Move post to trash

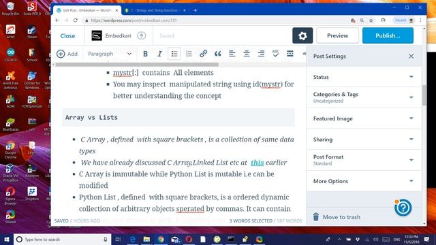337,217
